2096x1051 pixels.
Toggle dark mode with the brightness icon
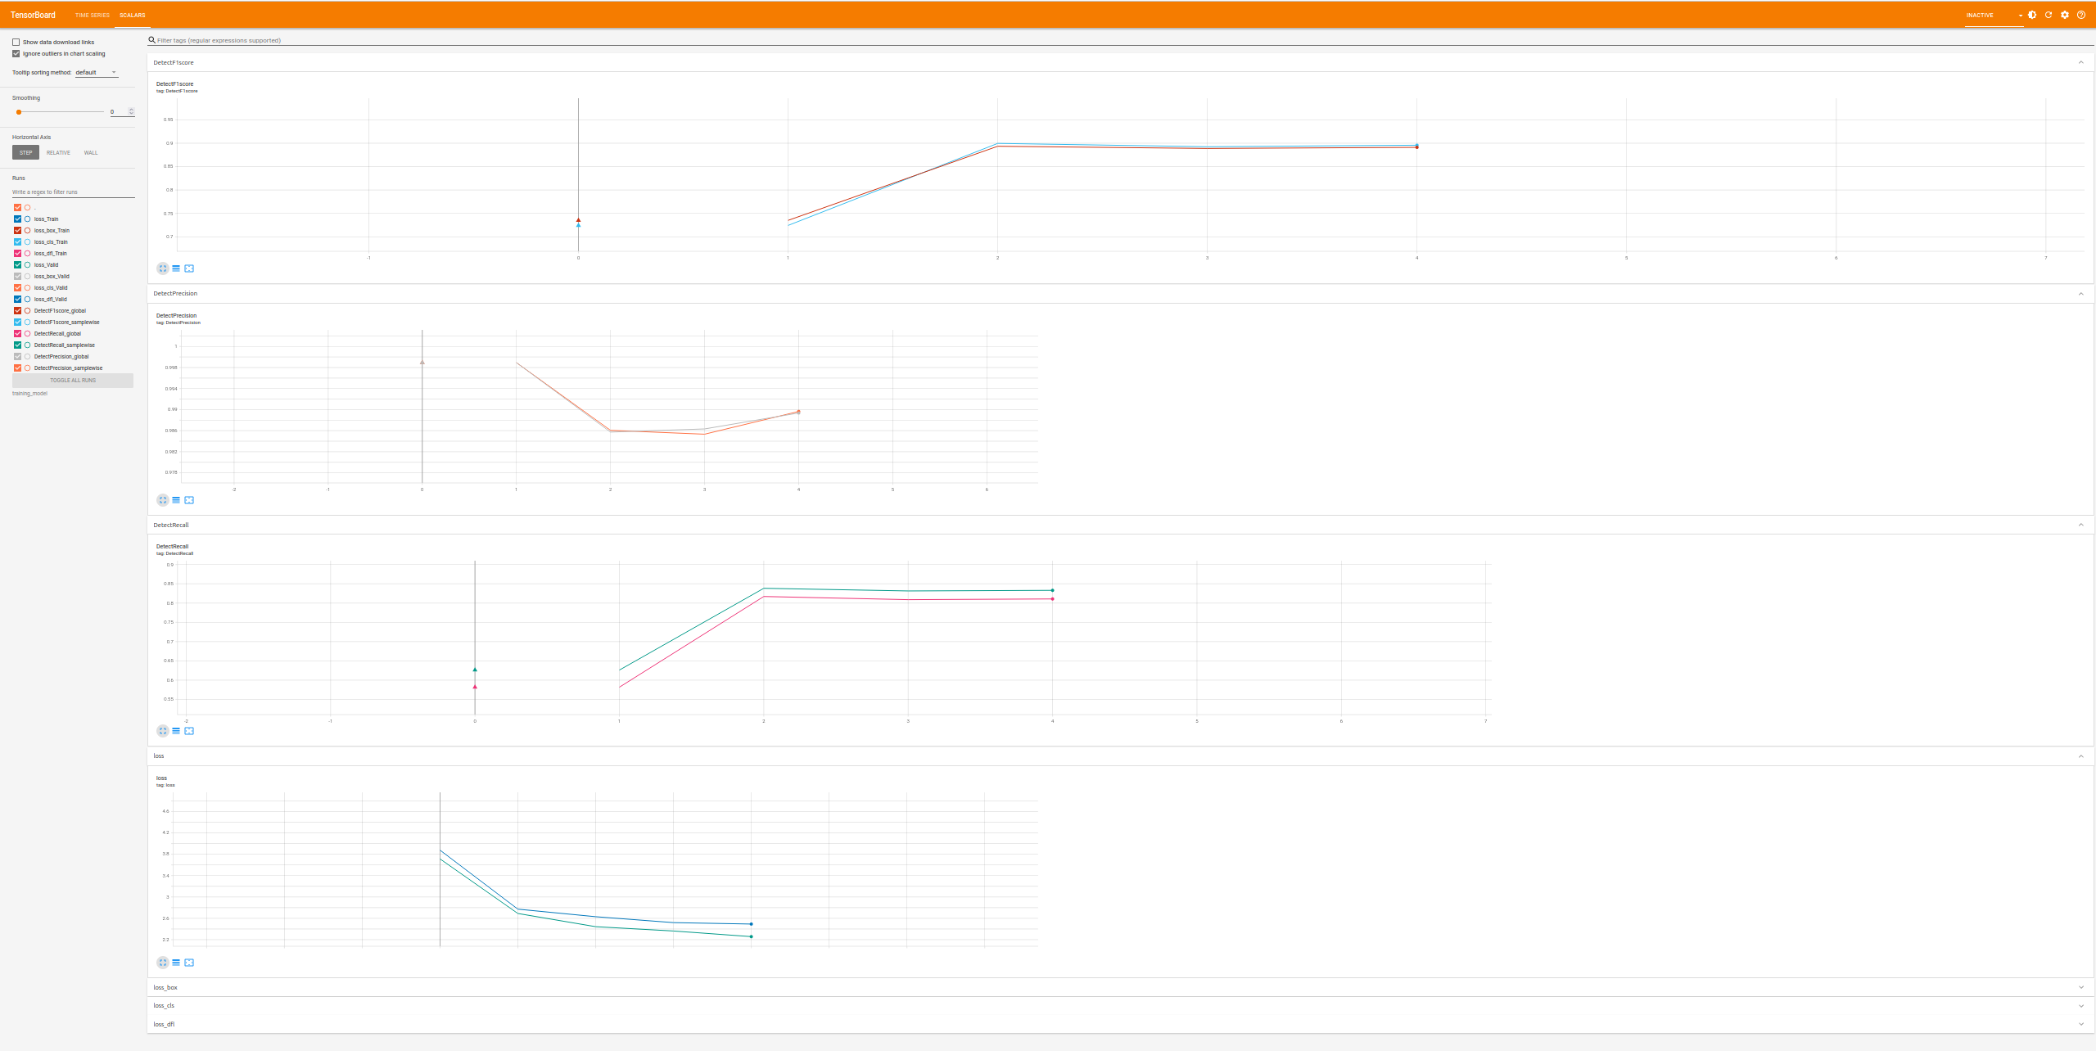click(x=2032, y=15)
